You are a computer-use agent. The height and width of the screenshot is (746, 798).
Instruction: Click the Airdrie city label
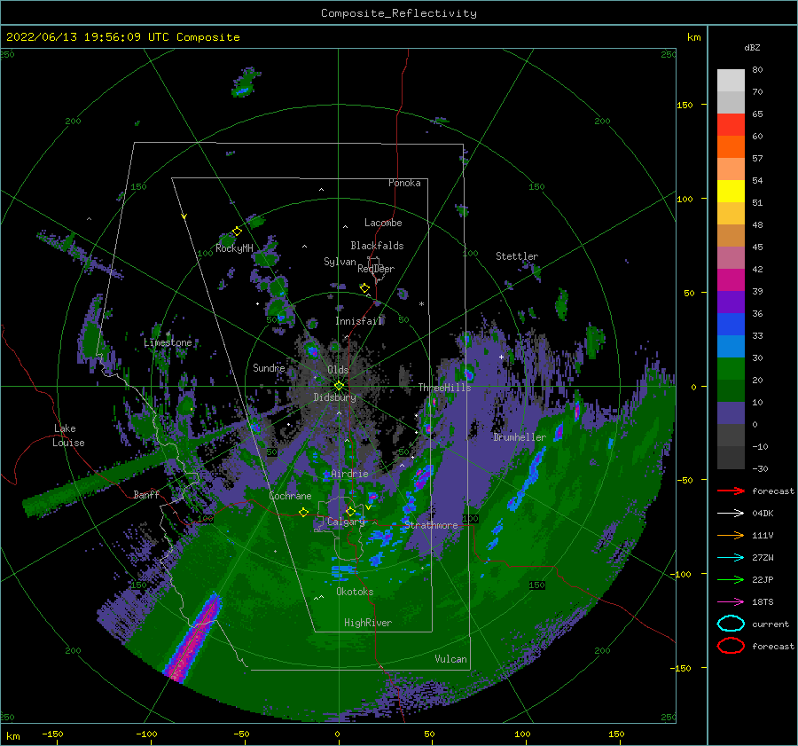tap(349, 474)
